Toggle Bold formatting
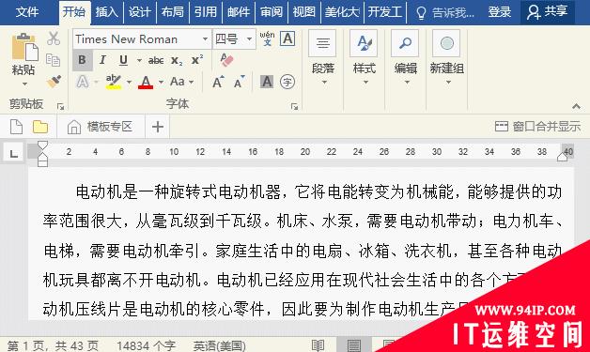 click(x=82, y=60)
